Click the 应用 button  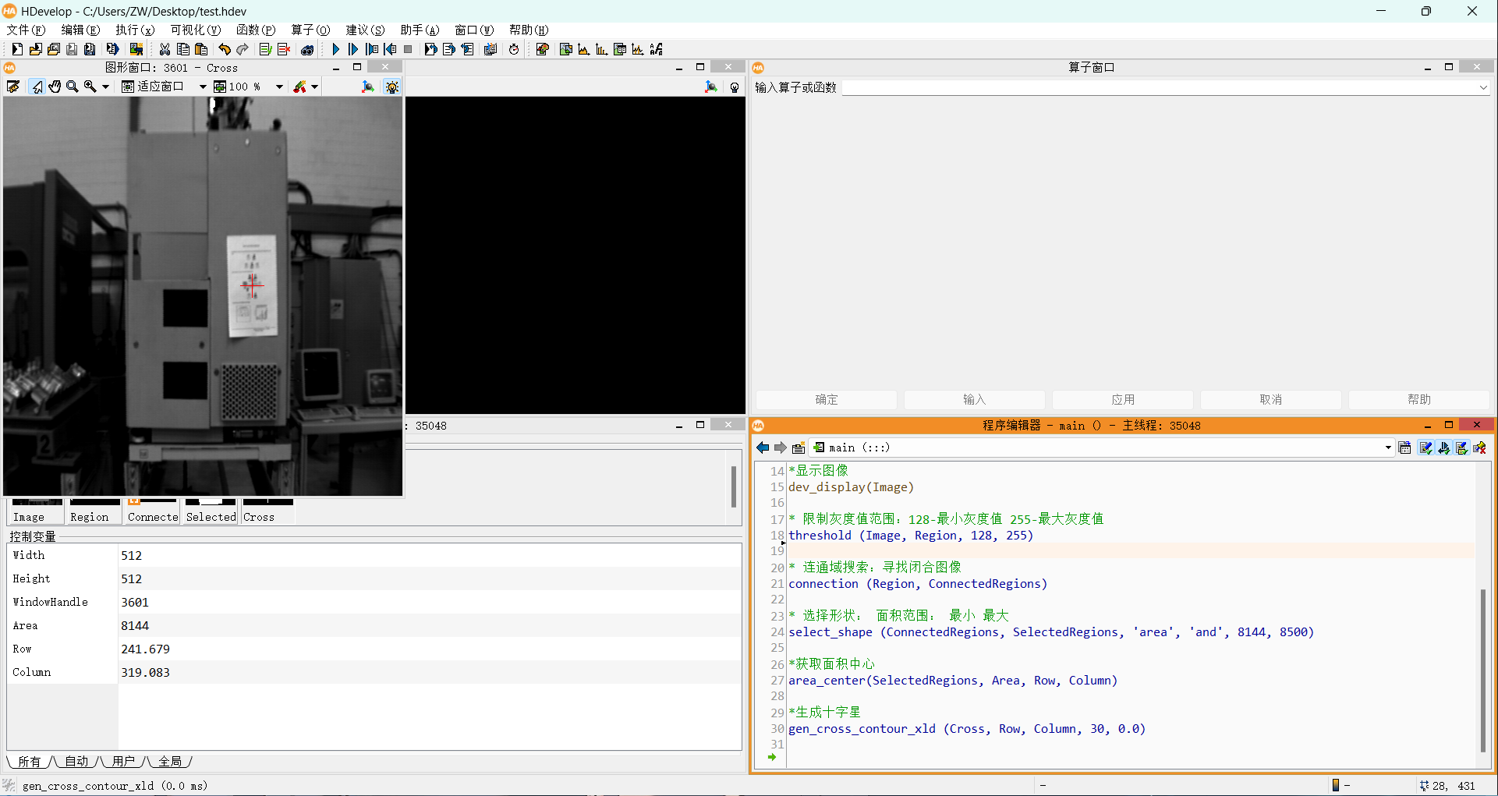pos(1122,399)
